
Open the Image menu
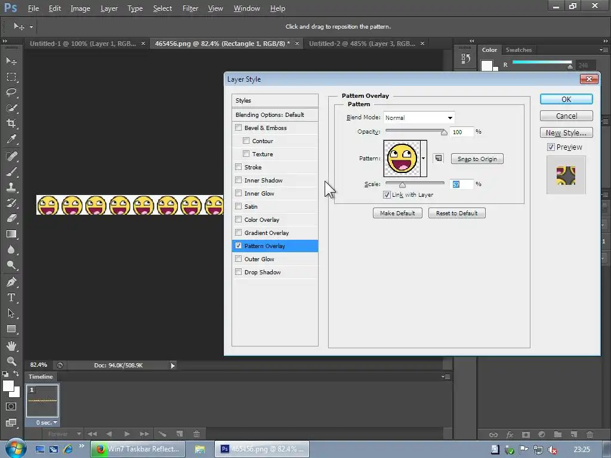click(81, 8)
